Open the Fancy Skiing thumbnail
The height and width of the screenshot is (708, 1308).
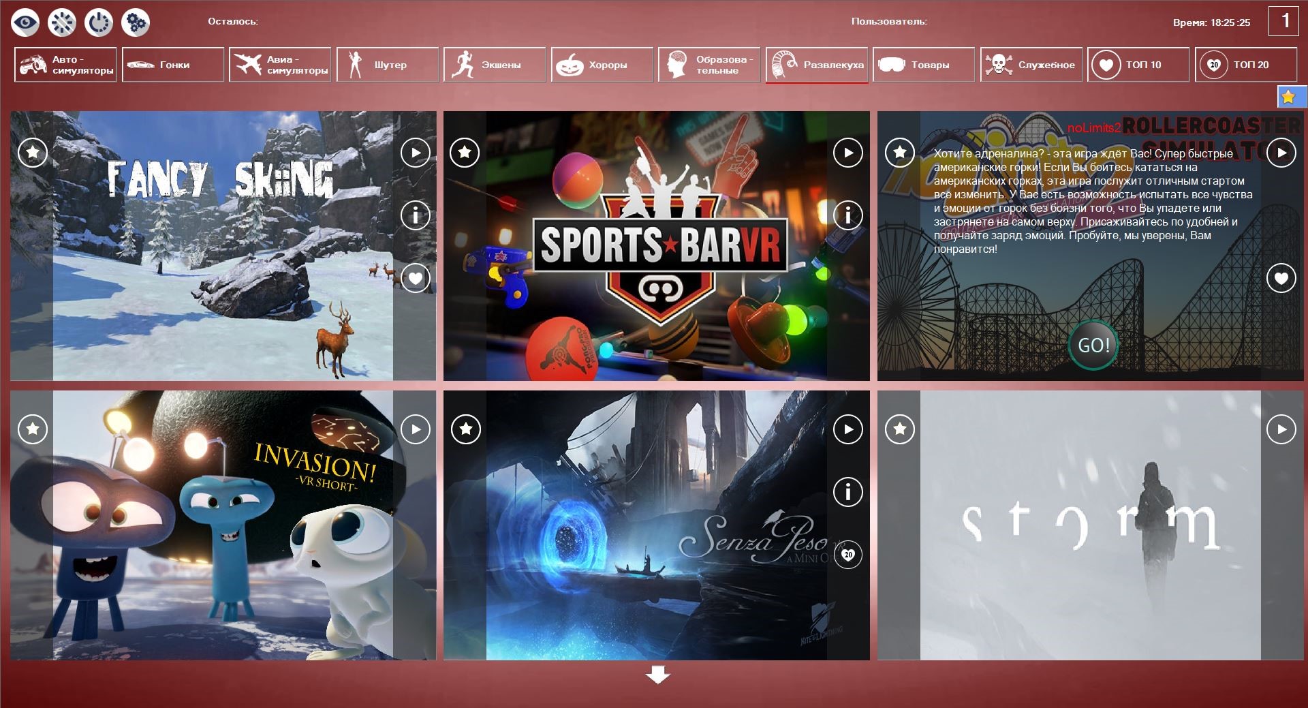(x=223, y=245)
